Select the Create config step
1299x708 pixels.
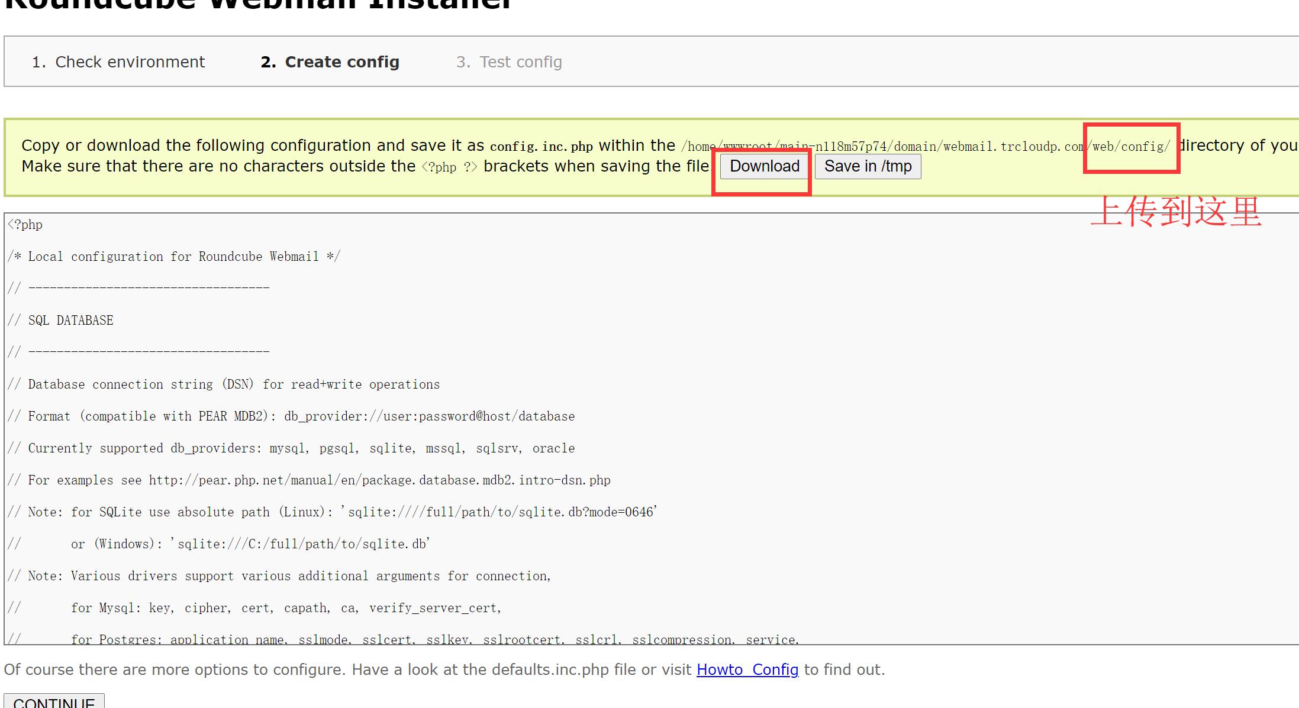330,62
